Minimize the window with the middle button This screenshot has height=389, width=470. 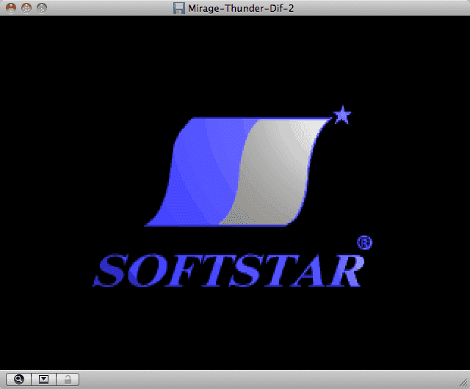26,8
